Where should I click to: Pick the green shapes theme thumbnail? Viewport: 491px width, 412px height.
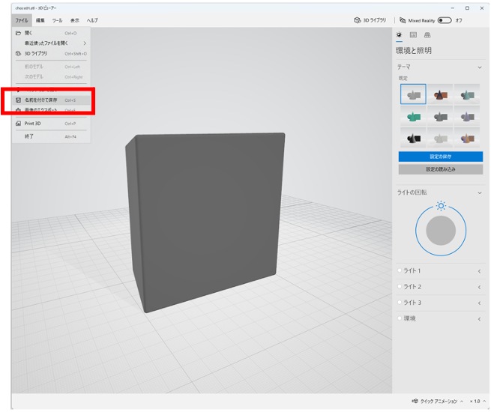point(413,116)
